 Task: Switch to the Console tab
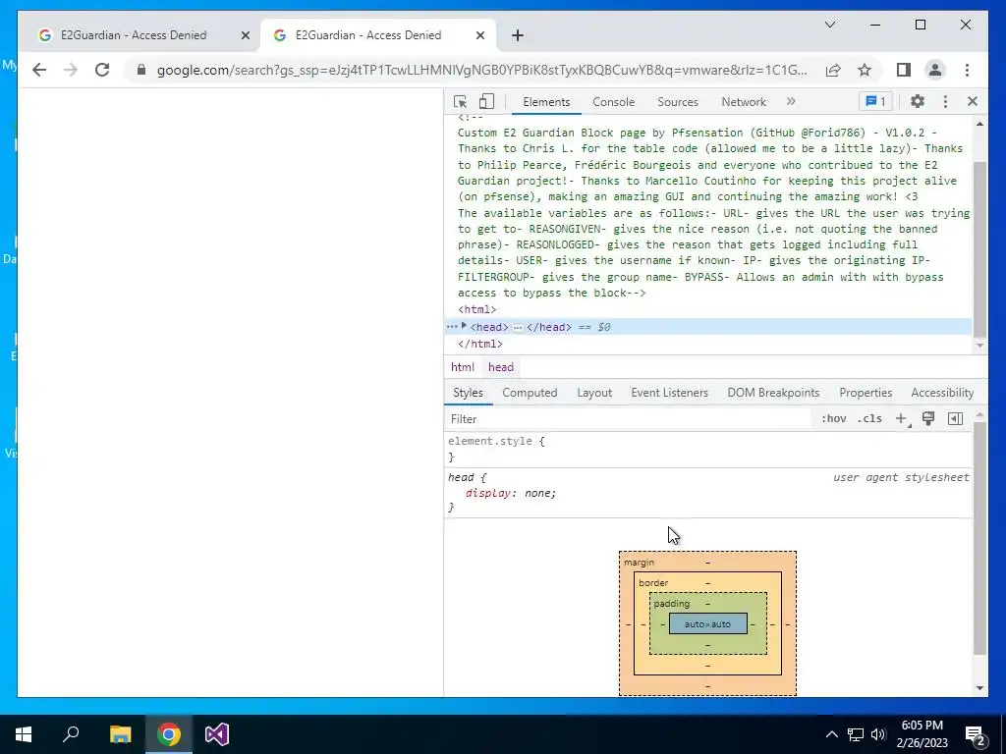click(613, 102)
